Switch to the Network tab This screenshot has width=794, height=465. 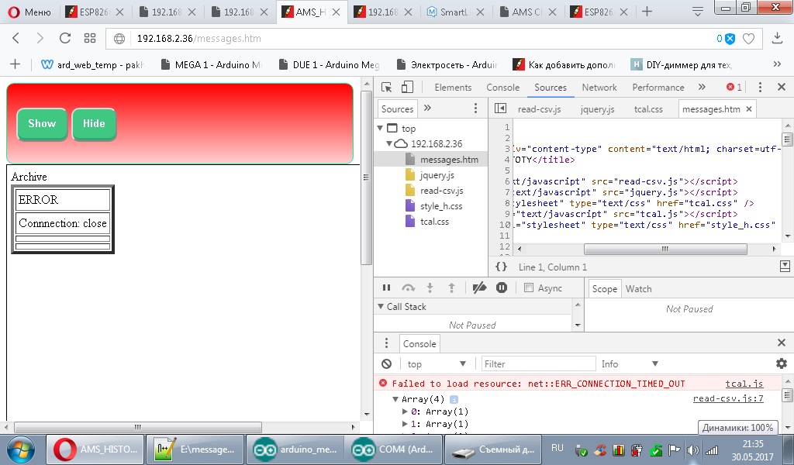click(x=599, y=88)
